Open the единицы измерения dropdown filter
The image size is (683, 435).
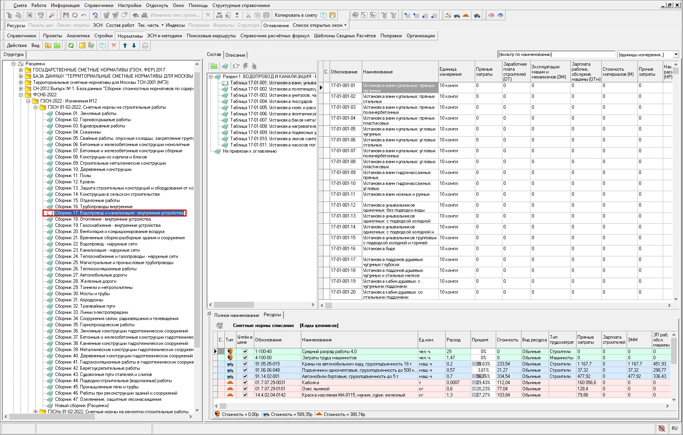676,55
